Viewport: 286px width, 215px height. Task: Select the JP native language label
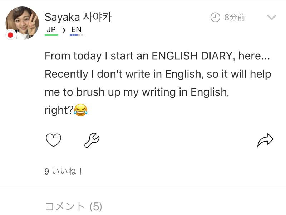(51, 29)
